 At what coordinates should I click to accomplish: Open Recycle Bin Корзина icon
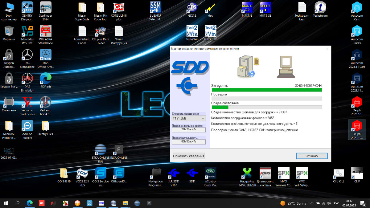9,33
